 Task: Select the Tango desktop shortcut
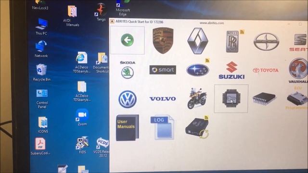point(101,12)
